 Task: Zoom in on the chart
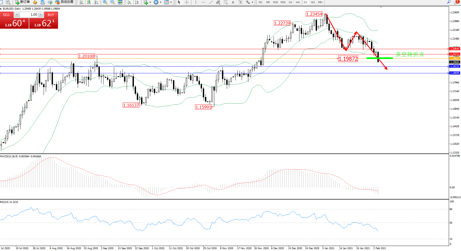click(105, 2)
